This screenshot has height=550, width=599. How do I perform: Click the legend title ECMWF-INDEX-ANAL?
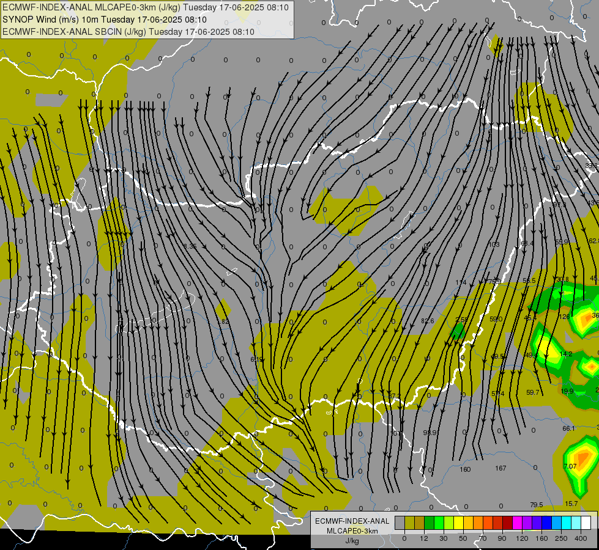coord(352,521)
